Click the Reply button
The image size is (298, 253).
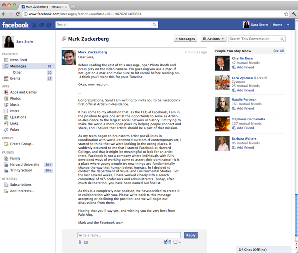(x=191, y=235)
